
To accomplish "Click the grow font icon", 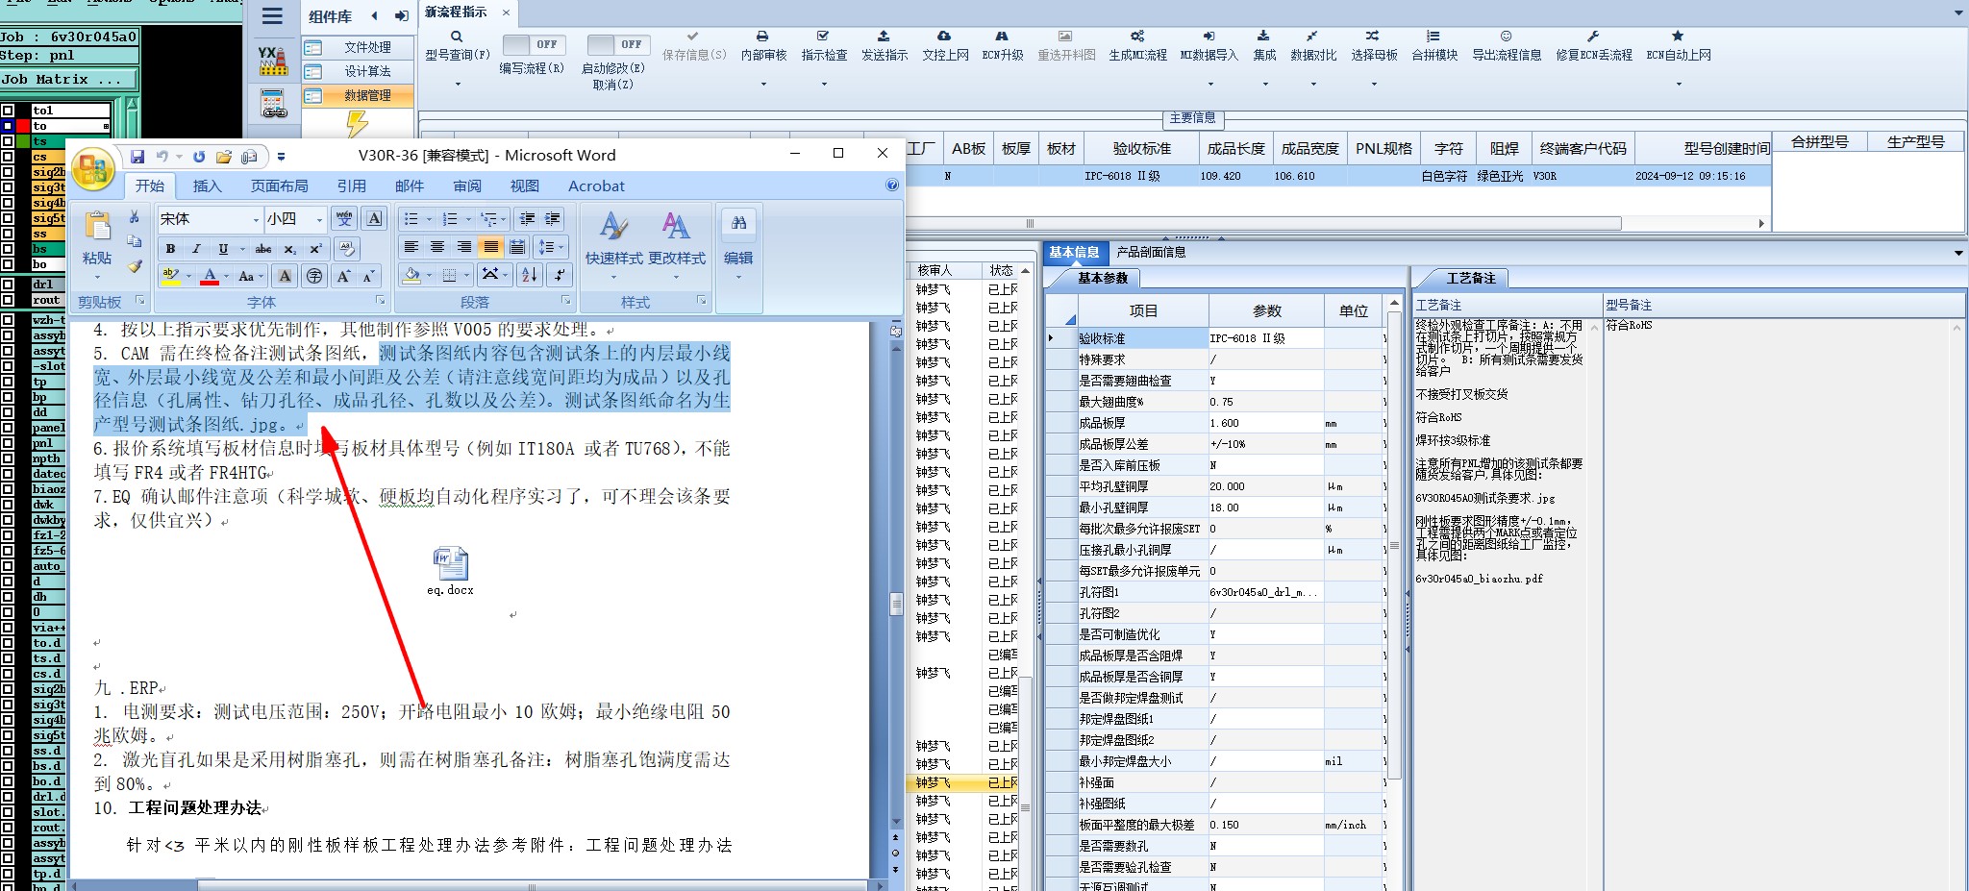I will point(343,277).
